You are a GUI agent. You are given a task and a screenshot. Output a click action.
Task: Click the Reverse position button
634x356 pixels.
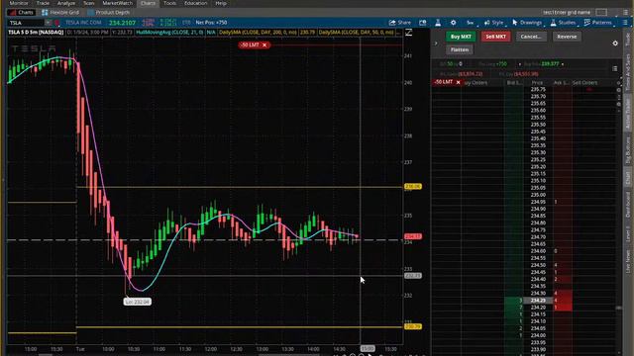pyautogui.click(x=567, y=37)
